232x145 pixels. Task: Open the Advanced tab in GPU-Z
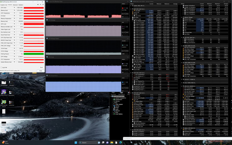(x=15, y=5)
